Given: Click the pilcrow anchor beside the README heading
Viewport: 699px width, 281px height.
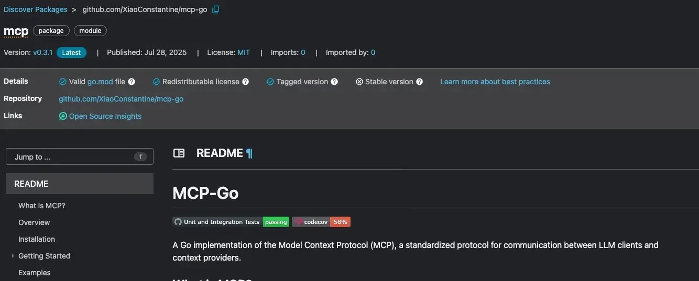Looking at the screenshot, I should click(249, 153).
